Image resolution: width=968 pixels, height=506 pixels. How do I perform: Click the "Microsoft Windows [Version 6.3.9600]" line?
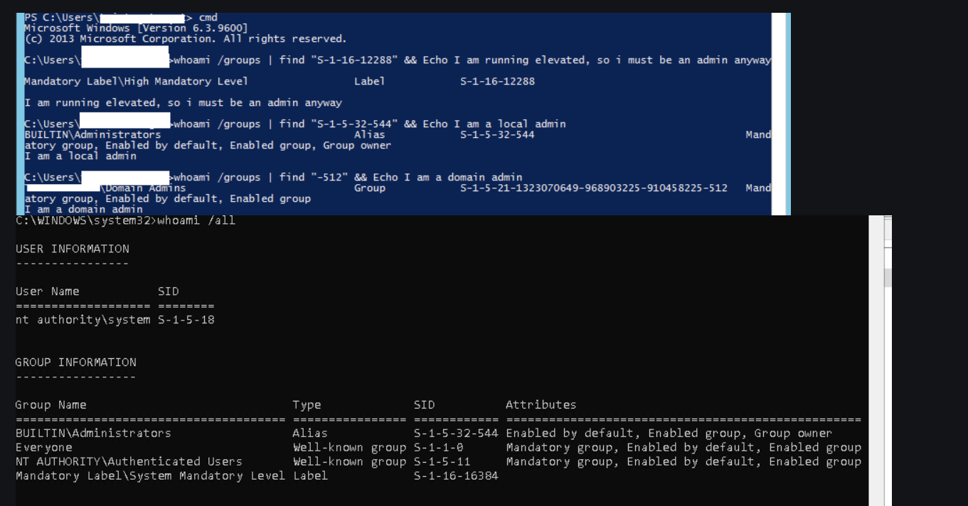click(x=137, y=28)
